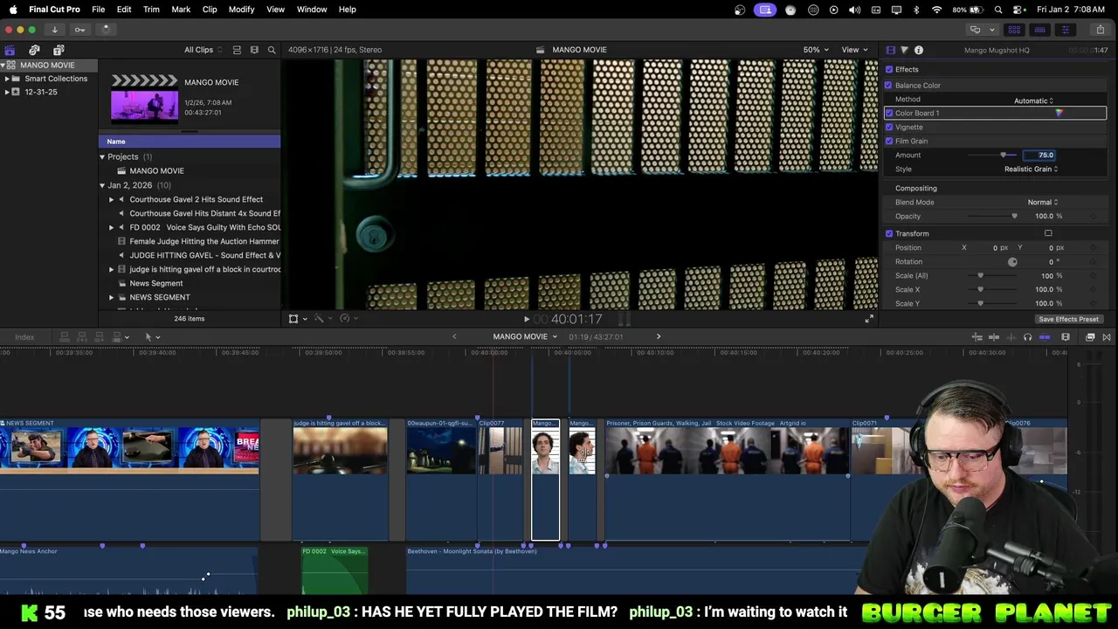Expand the Smart Collections folder

coord(7,79)
